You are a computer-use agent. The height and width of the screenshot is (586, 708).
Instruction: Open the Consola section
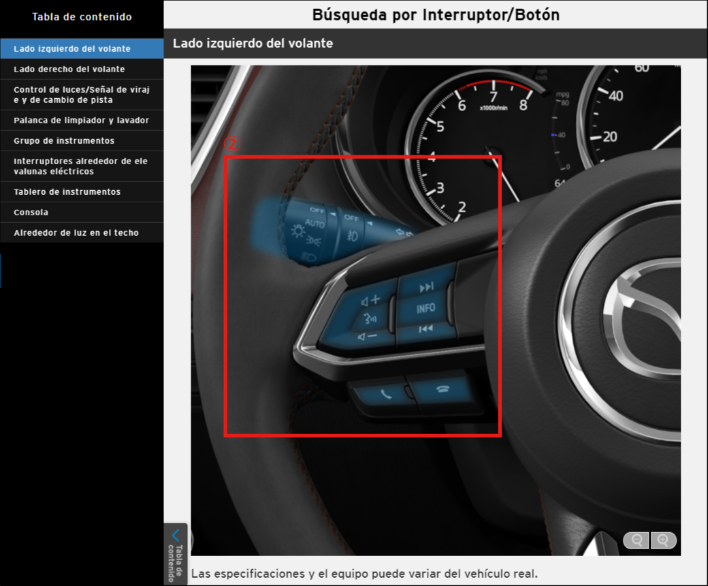31,212
